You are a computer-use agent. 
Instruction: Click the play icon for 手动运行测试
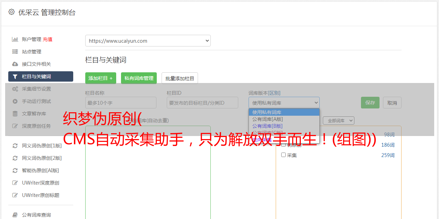[15, 101]
